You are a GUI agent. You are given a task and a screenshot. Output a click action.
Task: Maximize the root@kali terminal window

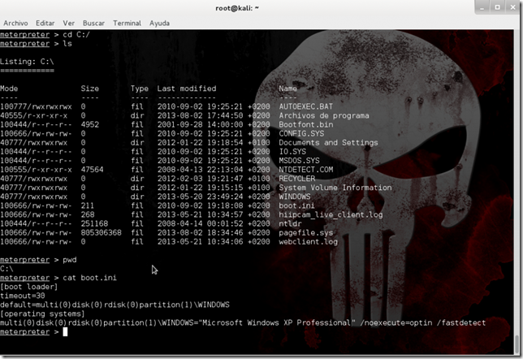(x=497, y=7)
